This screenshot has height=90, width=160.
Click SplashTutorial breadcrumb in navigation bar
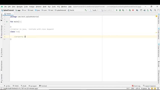coord(7,10)
